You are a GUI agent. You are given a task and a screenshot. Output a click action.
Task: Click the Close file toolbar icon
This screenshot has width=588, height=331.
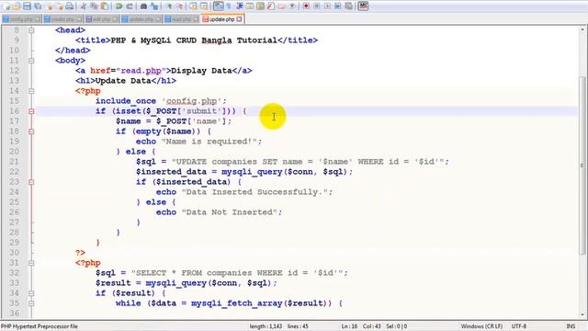point(49,6)
